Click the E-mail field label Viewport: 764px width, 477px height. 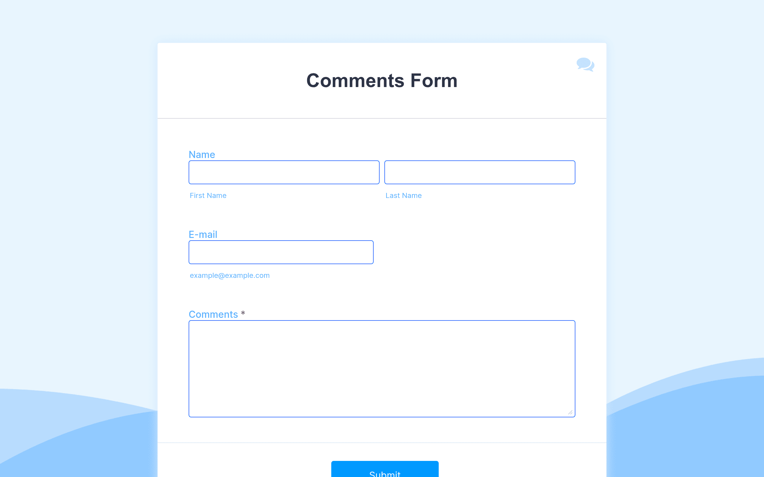tap(203, 234)
